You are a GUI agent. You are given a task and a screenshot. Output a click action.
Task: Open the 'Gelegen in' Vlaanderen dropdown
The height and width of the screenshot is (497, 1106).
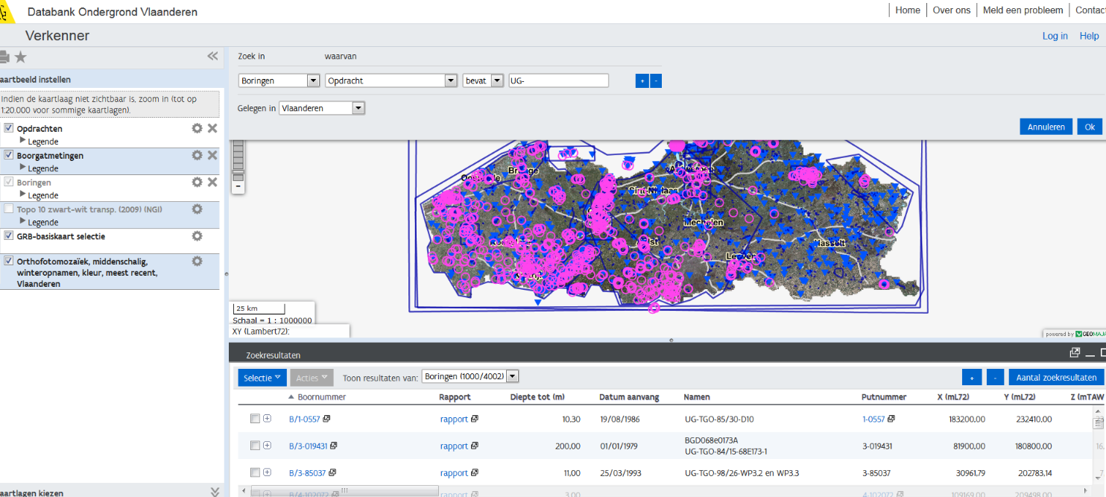pyautogui.click(x=321, y=108)
